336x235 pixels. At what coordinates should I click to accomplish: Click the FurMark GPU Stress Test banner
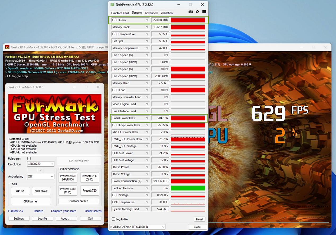55,114
